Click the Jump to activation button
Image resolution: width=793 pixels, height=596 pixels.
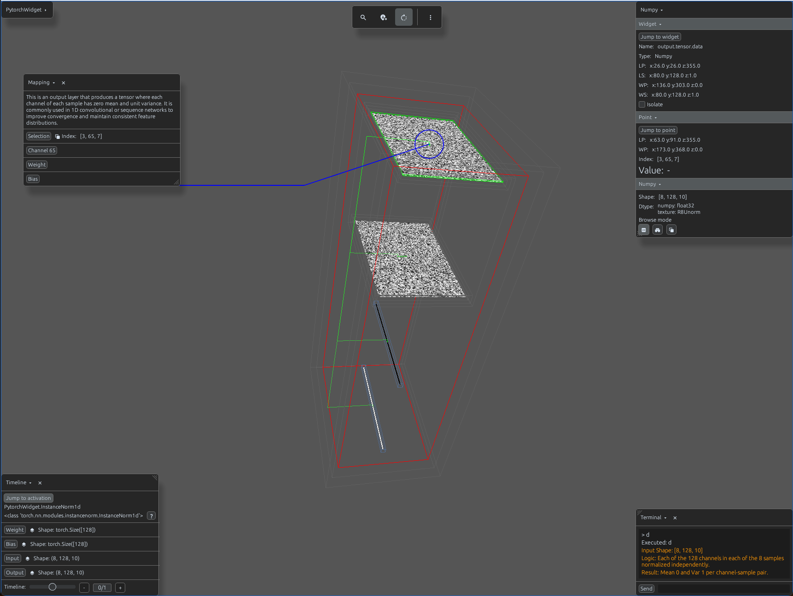(x=29, y=498)
